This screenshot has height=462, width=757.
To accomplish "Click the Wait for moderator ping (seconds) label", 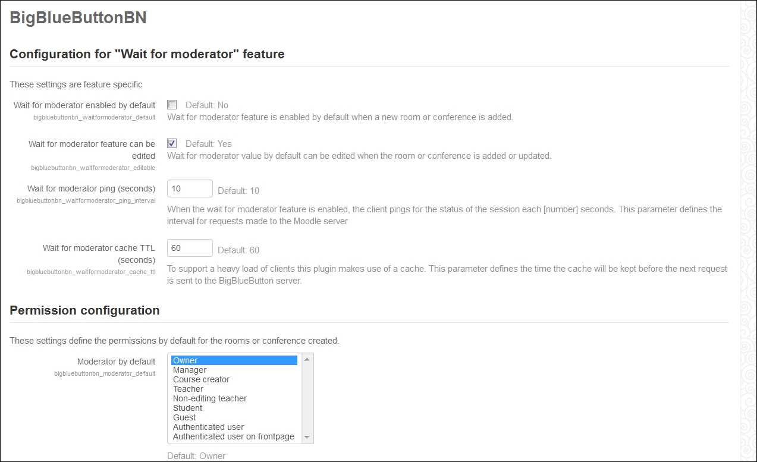I will (x=91, y=188).
